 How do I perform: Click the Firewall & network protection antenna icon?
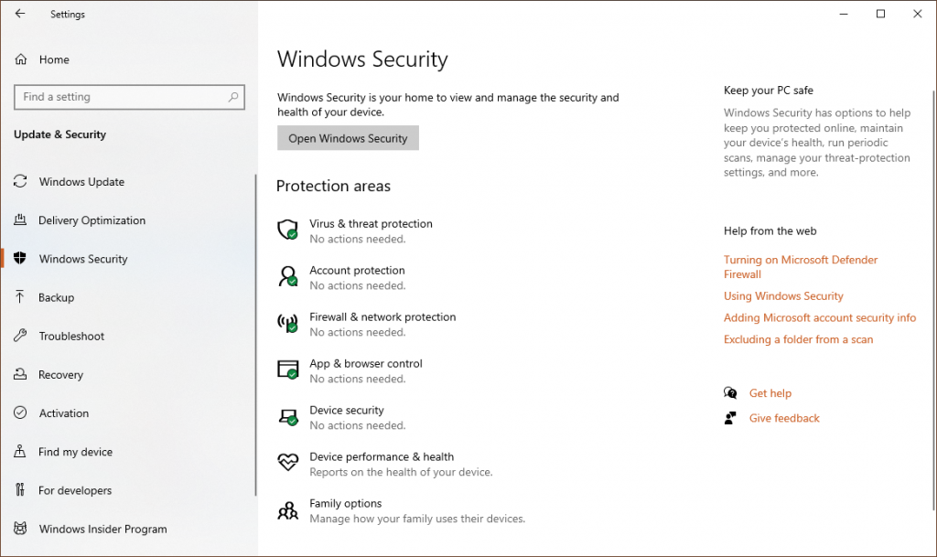click(288, 323)
